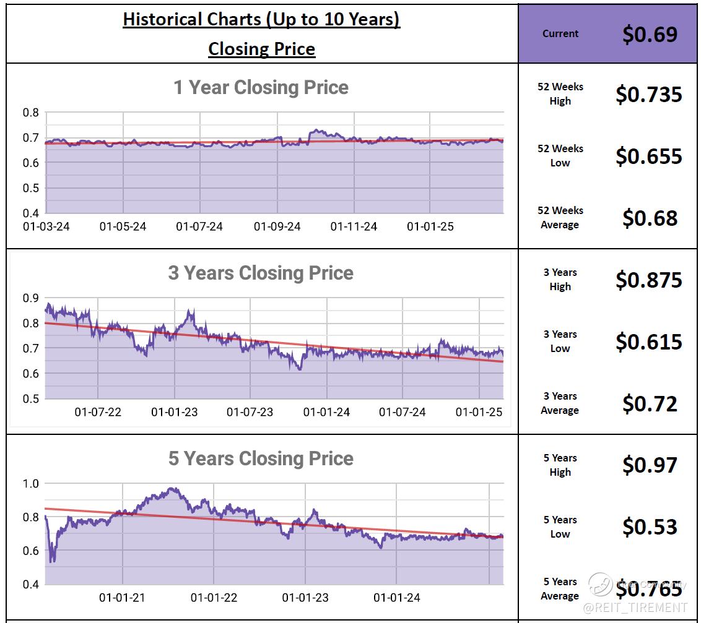Click the "5 Years Closing Price" chart title
Viewport: 701px width, 623px height.
[x=261, y=458]
